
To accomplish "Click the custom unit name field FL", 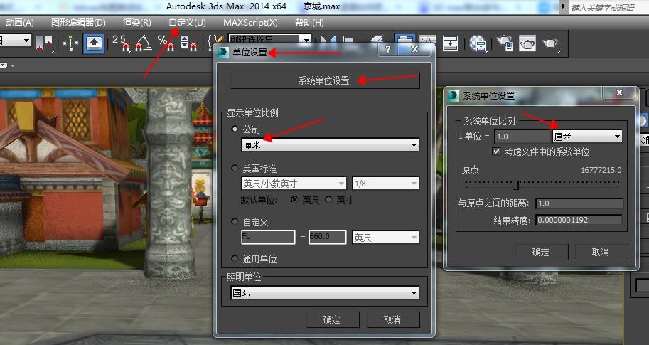I will (268, 238).
